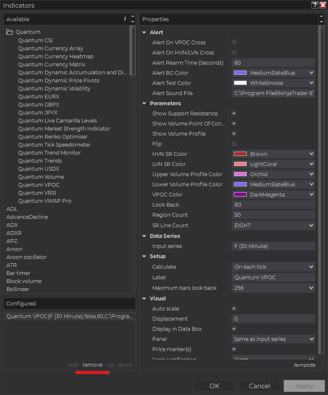Click up arrow in Available panel header
The width and height of the screenshot is (328, 395).
pyautogui.click(x=133, y=16)
